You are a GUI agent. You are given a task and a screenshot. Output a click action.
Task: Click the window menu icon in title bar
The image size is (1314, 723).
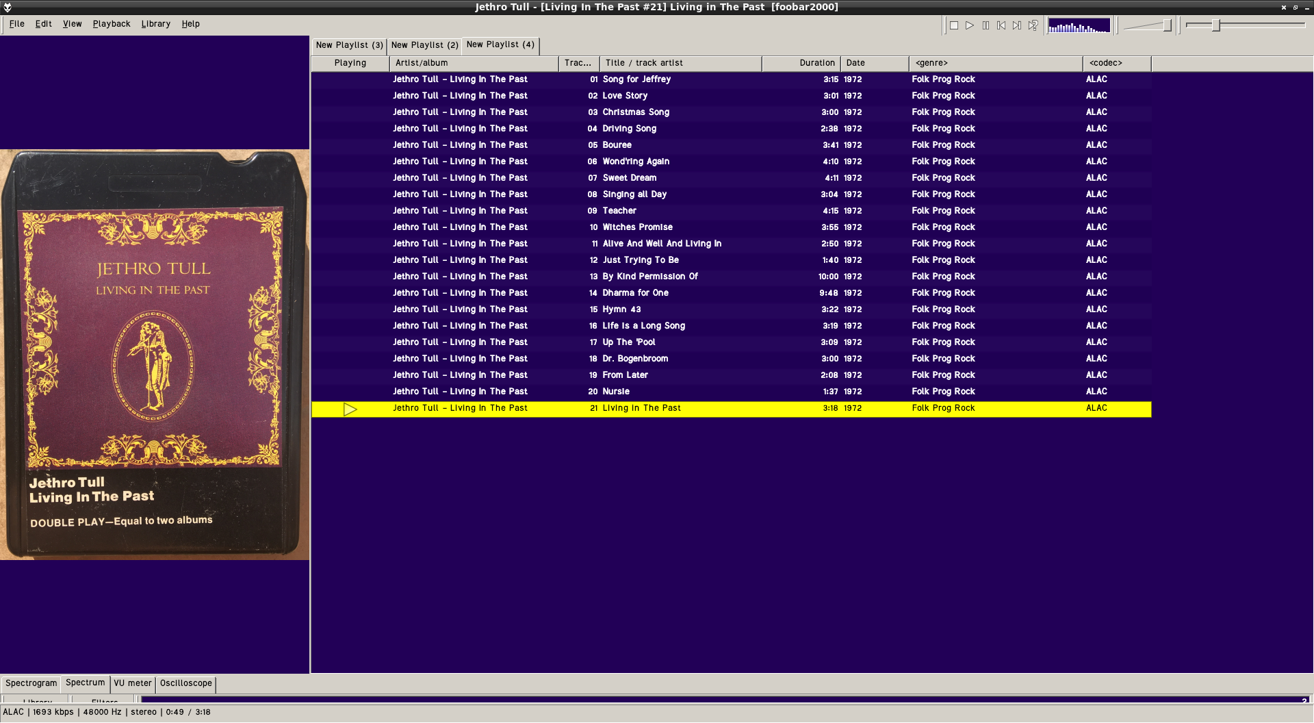pyautogui.click(x=7, y=7)
